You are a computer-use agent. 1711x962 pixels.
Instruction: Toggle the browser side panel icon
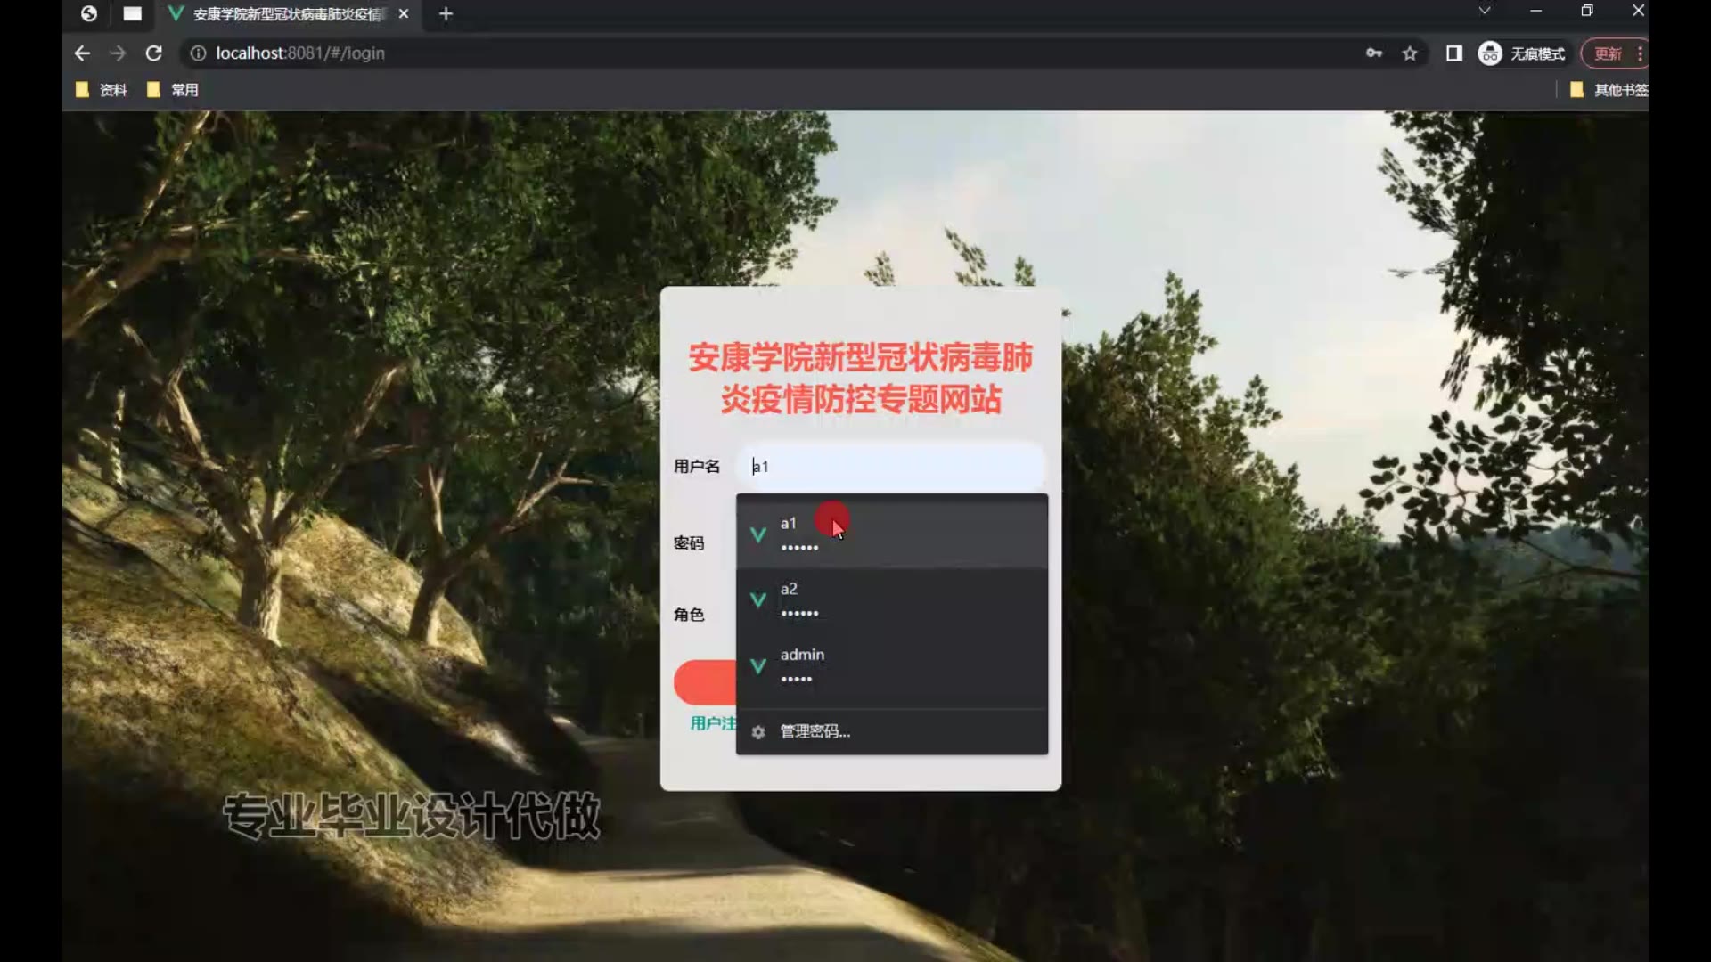1453,53
